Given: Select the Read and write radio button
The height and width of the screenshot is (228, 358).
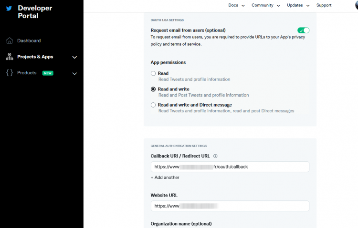Looking at the screenshot, I should tap(153, 89).
